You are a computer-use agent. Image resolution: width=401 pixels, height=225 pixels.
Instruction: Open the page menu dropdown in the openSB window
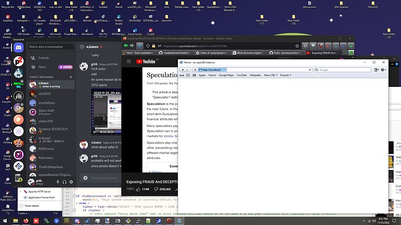[x=377, y=70]
